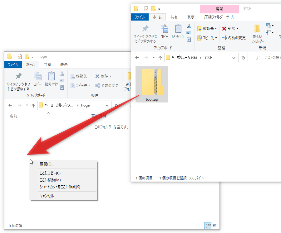Click properties checkmark in テスト title bar

(146, 9)
